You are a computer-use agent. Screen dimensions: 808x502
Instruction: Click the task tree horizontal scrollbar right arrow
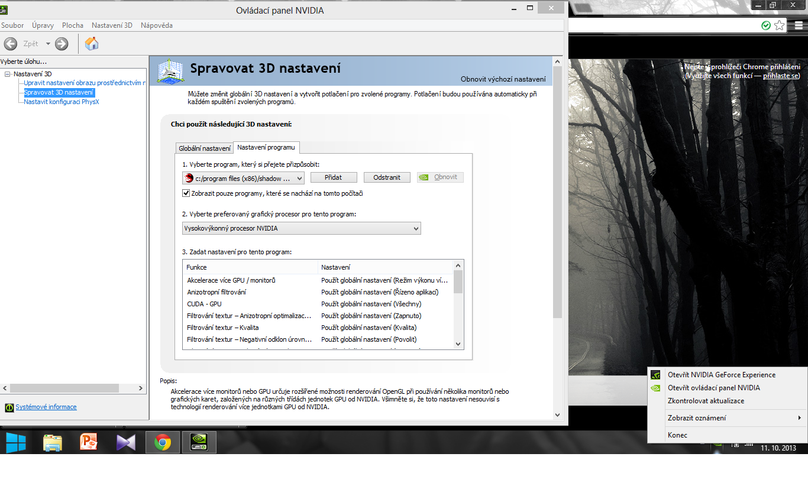(x=141, y=388)
